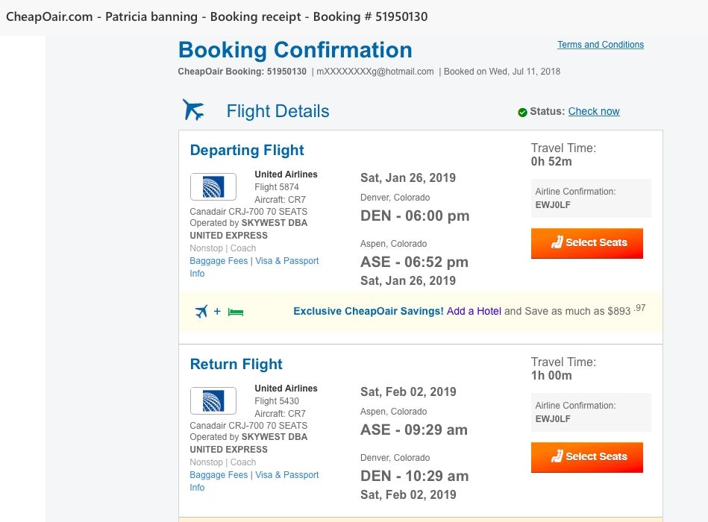Click the Add a Hotel link

[x=474, y=311]
